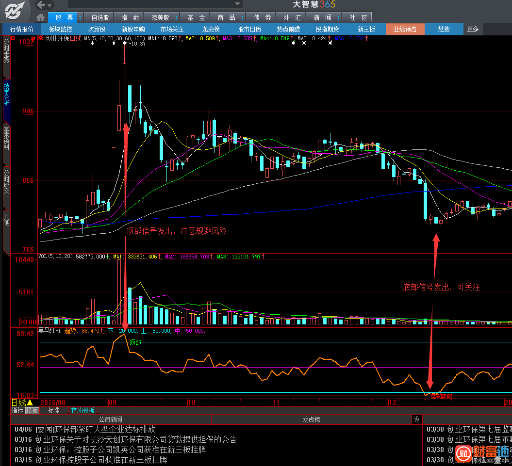The width and height of the screenshot is (512, 466).
Task: Open 新三板 menu item
Action: pos(366,30)
